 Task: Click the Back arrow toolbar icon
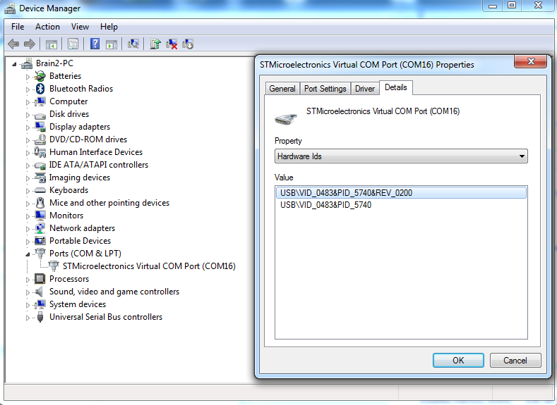(13, 44)
